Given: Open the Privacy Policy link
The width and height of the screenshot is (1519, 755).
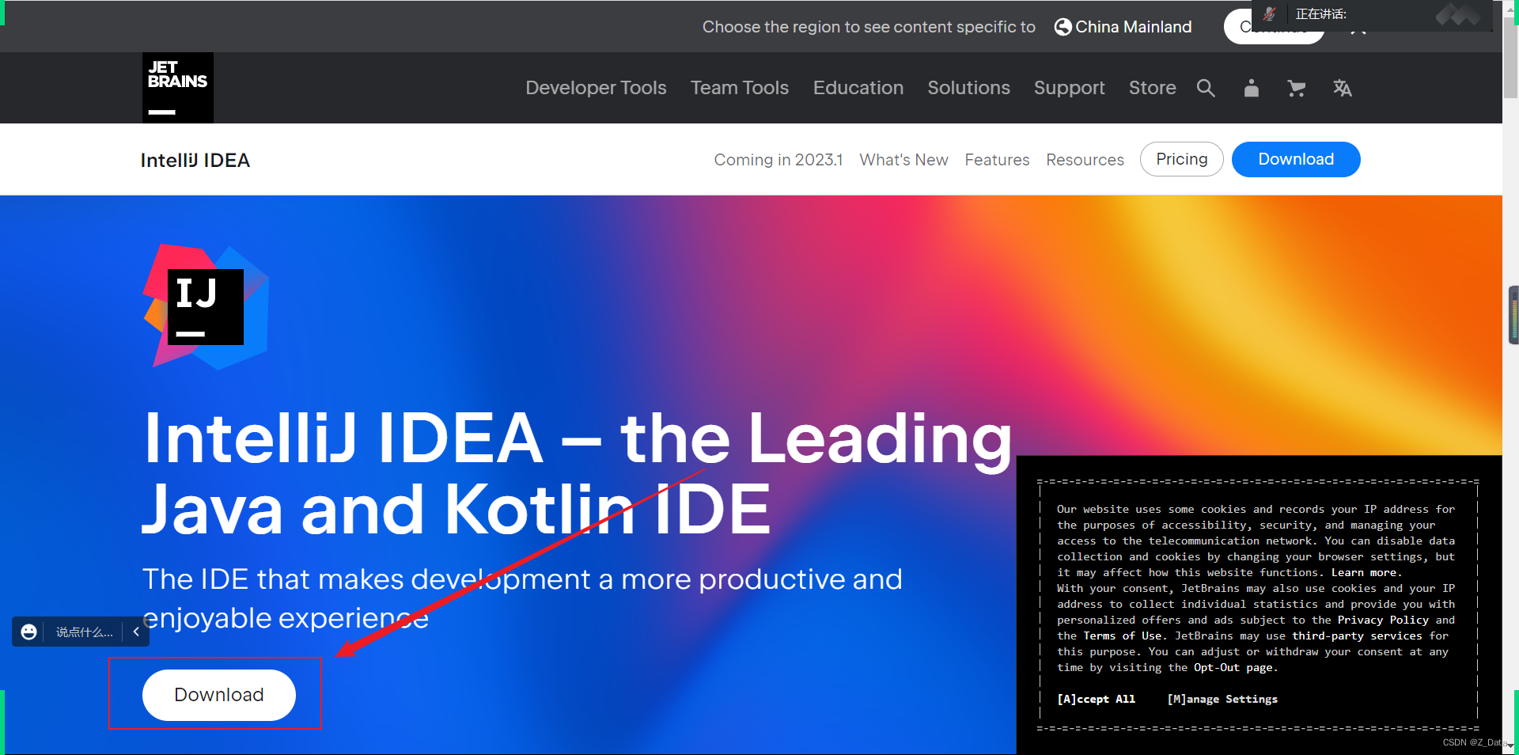Looking at the screenshot, I should pos(1383,620).
